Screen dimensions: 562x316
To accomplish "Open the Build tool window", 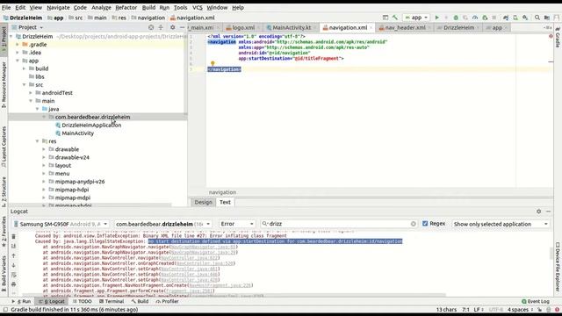I will coord(140,301).
